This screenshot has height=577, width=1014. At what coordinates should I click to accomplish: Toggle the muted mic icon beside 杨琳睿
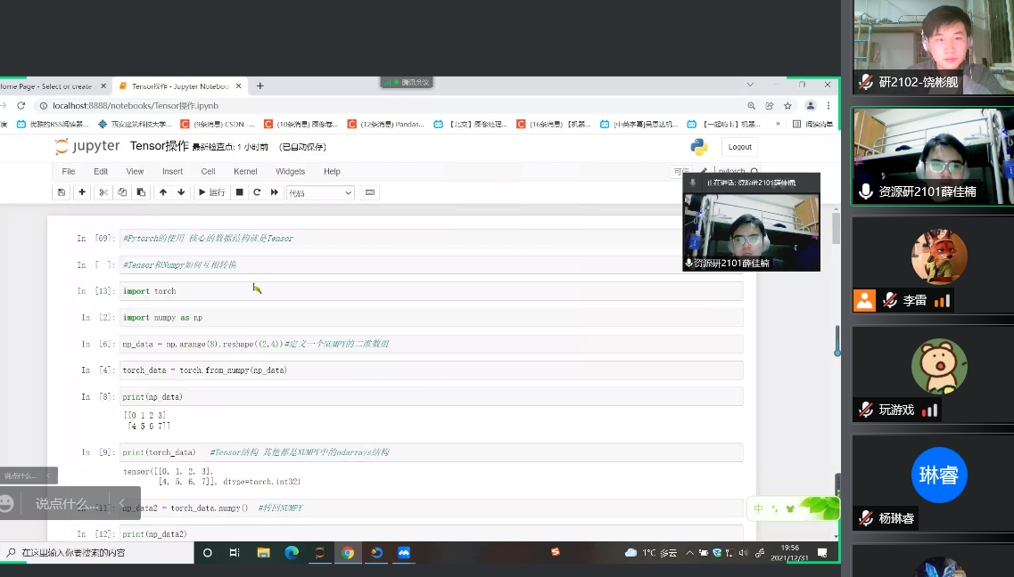866,518
